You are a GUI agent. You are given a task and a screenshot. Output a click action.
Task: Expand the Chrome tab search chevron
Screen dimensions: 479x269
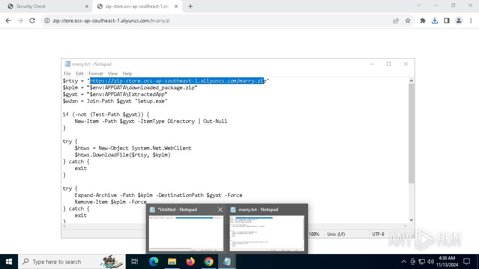pos(419,5)
